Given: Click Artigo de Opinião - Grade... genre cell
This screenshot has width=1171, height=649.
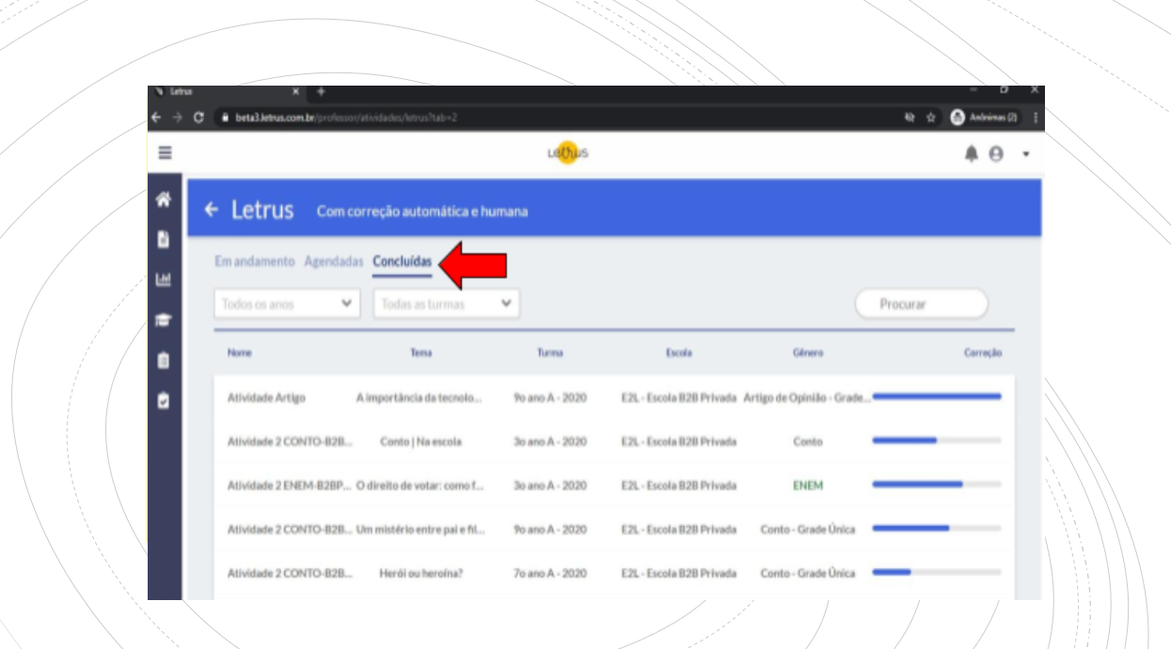Looking at the screenshot, I should coord(807,398).
